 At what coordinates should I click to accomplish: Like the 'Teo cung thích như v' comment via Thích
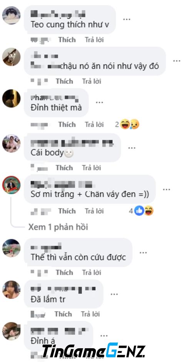pyautogui.click(x=67, y=40)
